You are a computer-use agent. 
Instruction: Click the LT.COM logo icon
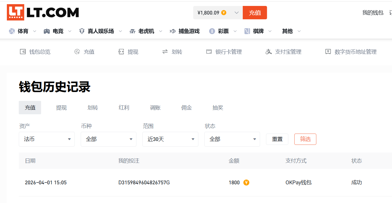(x=15, y=12)
